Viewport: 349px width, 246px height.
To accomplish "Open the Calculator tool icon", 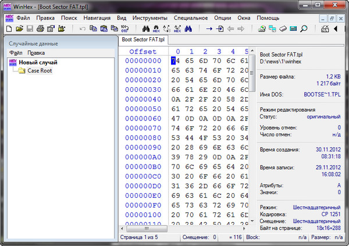I will click(x=294, y=28).
